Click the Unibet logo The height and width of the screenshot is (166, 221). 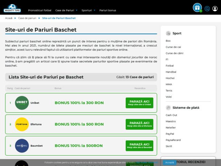point(22,103)
